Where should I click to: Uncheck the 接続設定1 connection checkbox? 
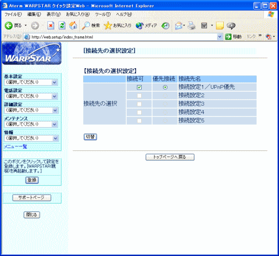point(139,87)
